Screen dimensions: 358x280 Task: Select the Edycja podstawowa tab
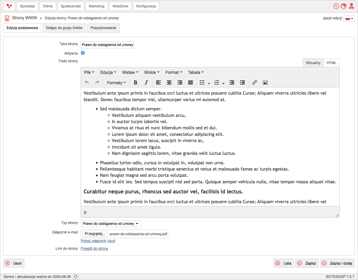(x=22, y=28)
